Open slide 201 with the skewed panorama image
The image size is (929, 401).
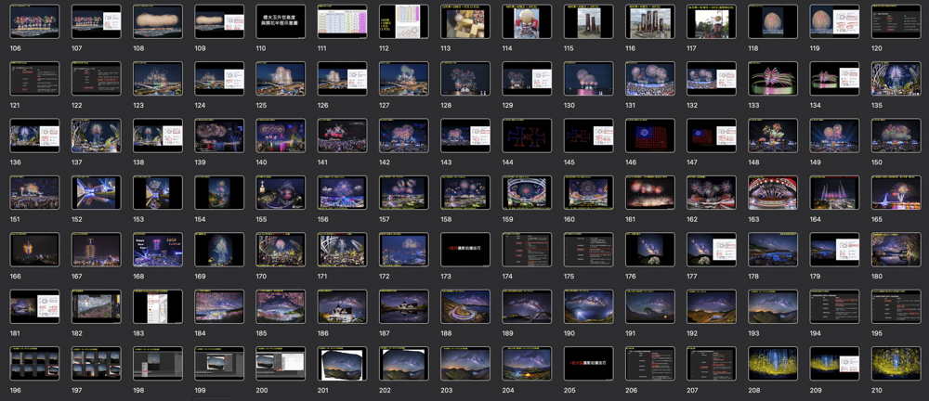pos(342,363)
